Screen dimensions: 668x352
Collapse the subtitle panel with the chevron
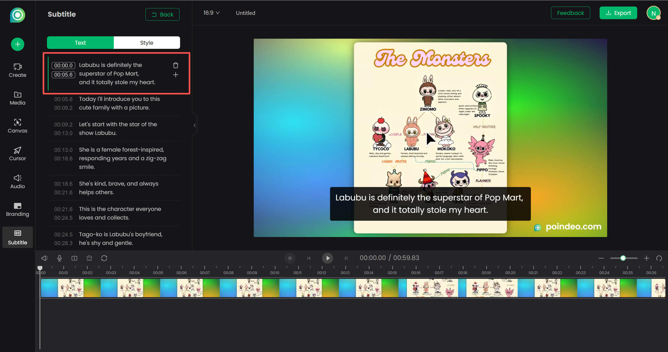click(x=194, y=125)
